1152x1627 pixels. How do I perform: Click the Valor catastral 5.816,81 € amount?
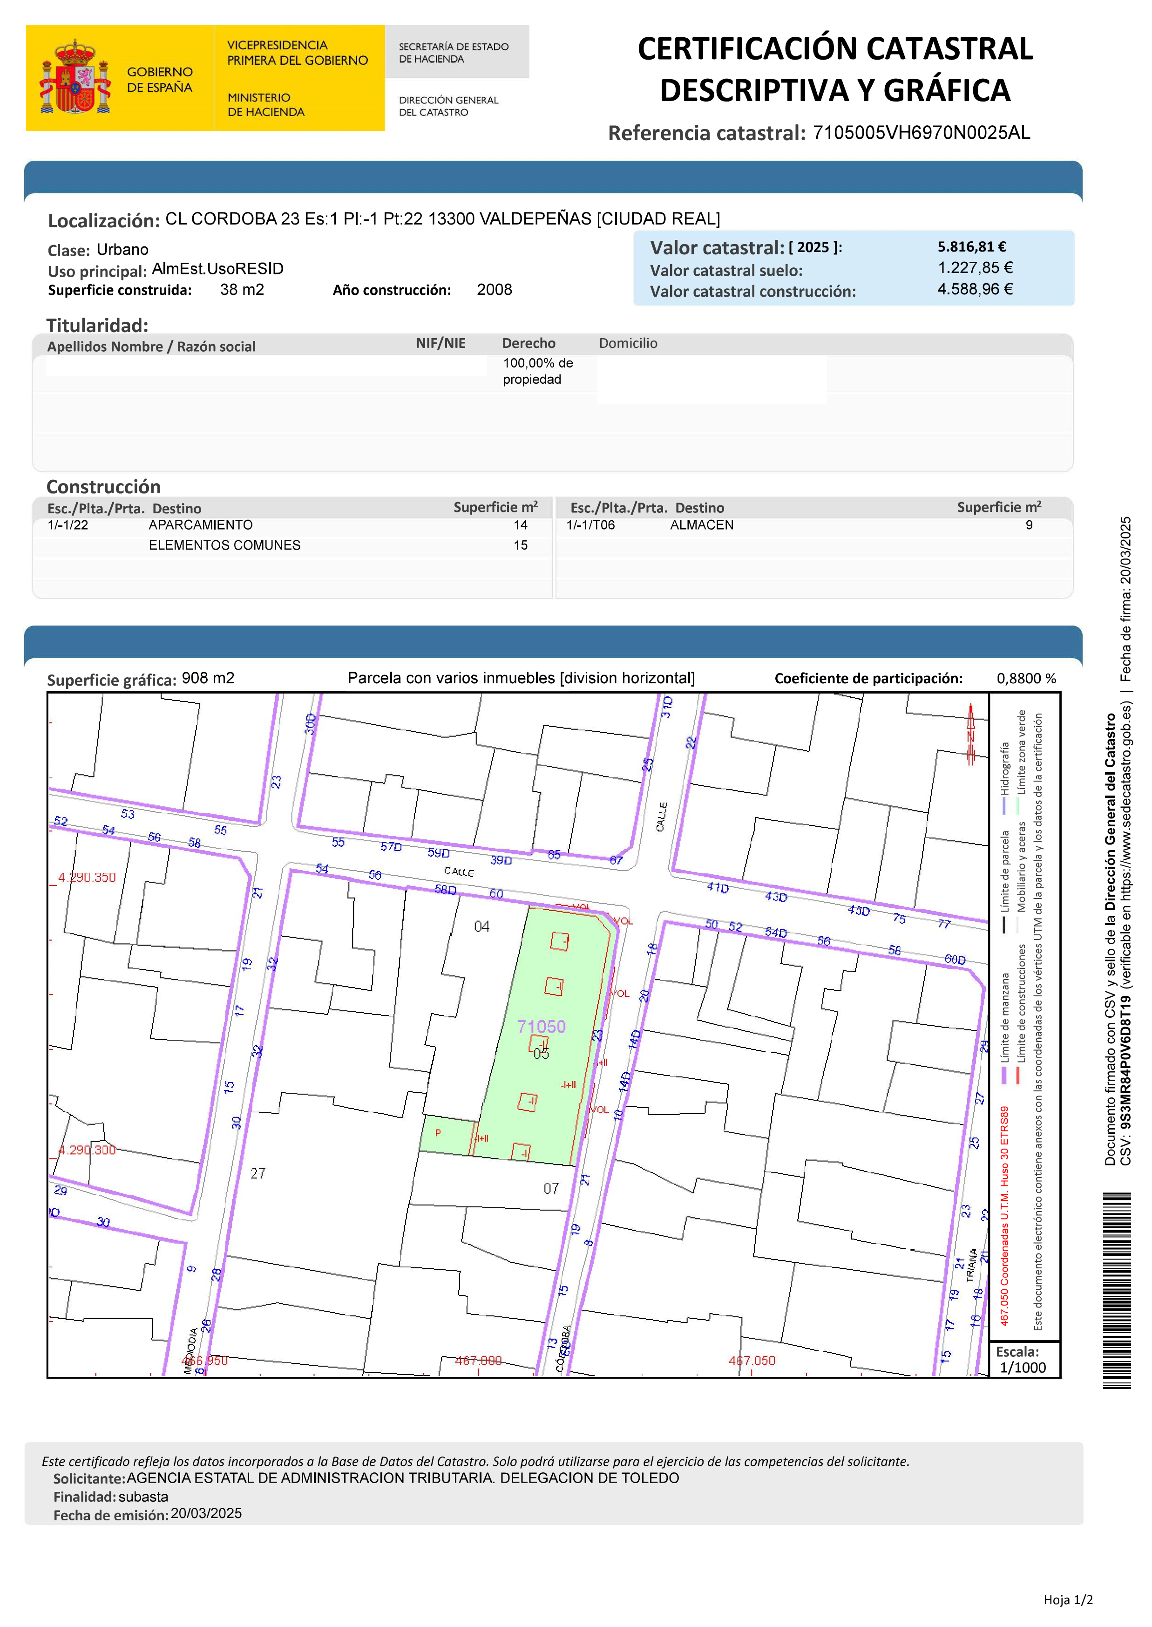971,247
